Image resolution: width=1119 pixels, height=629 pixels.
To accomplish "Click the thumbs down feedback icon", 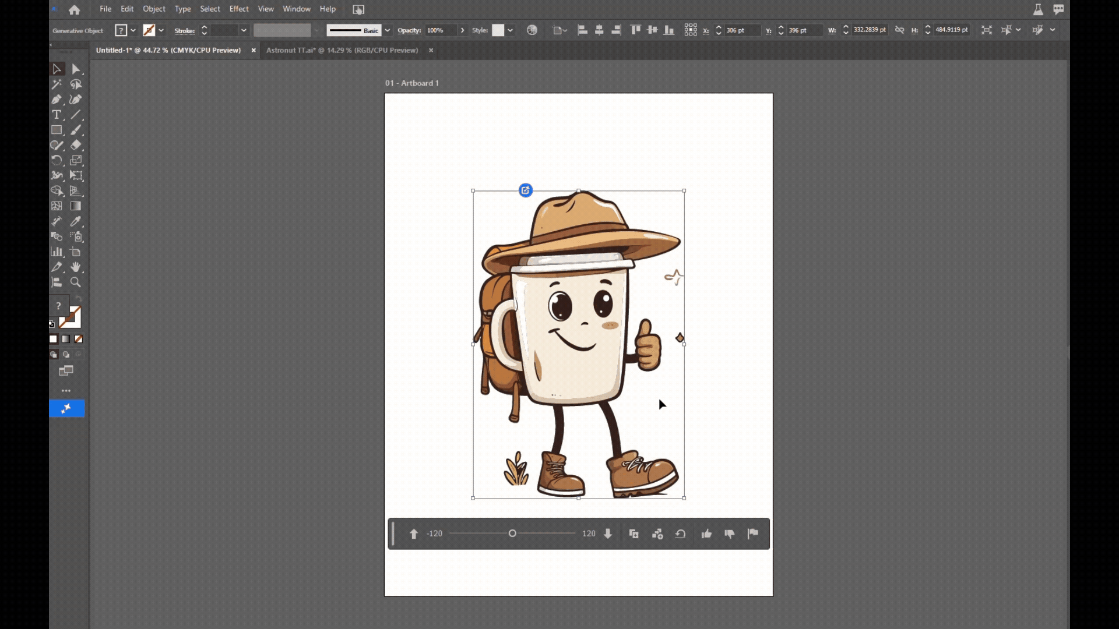I will pyautogui.click(x=730, y=534).
